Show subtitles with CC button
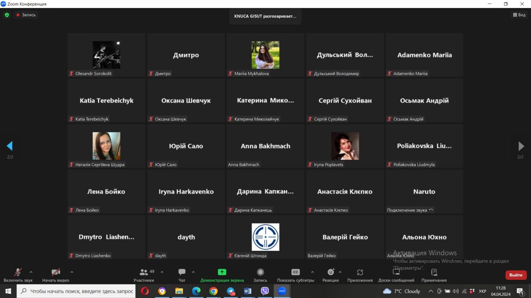 coord(295,275)
